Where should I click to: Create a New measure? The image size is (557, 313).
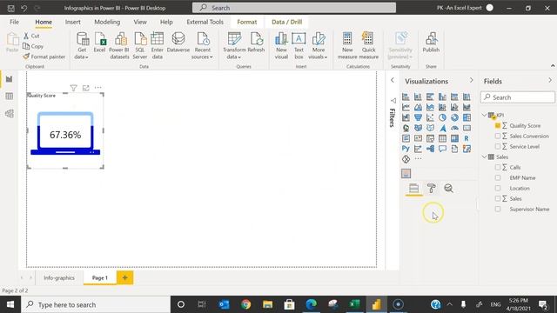pos(347,46)
